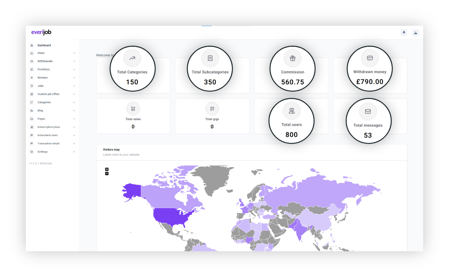449x277 pixels.
Task: Click the Total Subcategories receipt icon
Action: click(210, 58)
